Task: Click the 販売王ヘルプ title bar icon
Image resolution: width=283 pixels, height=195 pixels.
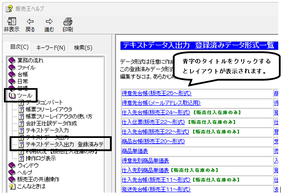Action: [9, 8]
